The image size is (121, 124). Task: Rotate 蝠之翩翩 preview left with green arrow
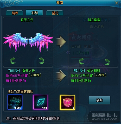81,61
